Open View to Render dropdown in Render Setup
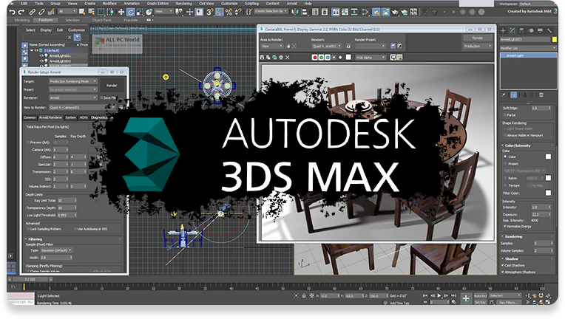Viewport: 565px width, 319px height. [x=82, y=108]
